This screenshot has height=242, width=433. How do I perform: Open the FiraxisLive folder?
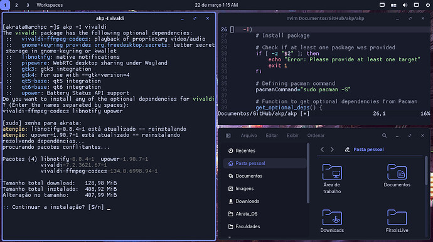coord(397,221)
